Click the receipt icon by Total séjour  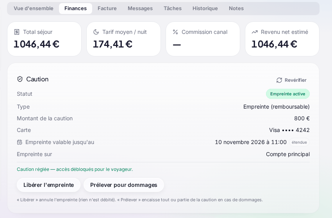(x=17, y=32)
